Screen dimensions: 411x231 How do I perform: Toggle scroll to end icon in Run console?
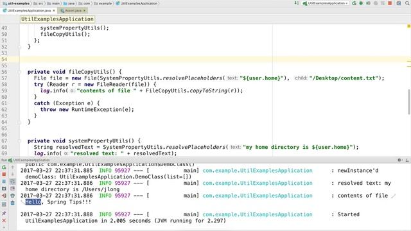13,188
